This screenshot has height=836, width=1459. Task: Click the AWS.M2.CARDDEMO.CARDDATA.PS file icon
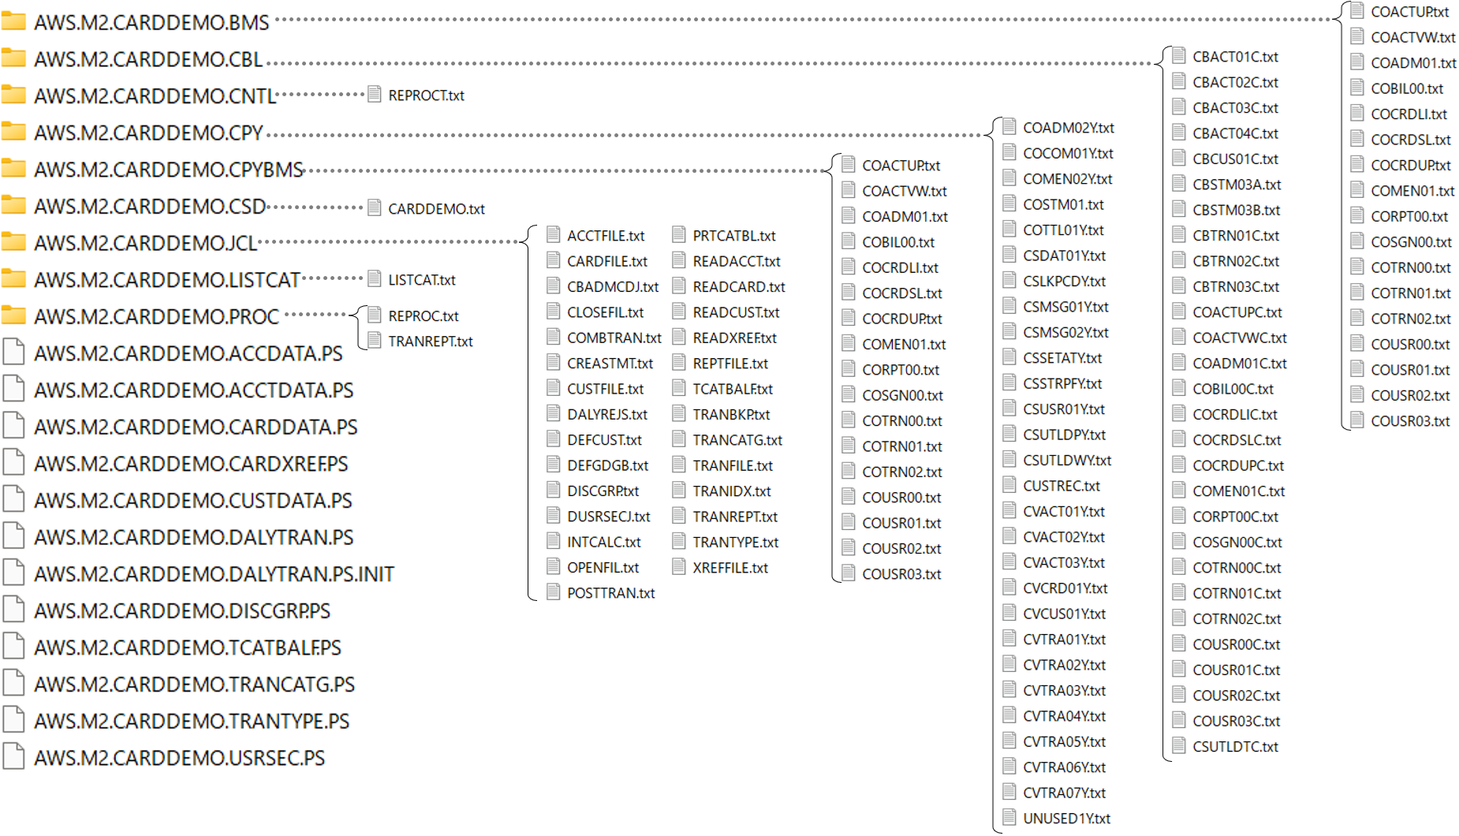13,426
